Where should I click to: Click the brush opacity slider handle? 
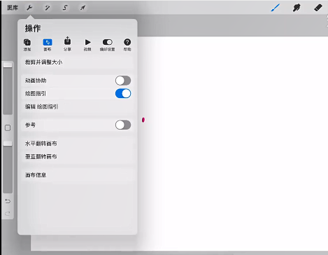[8, 144]
